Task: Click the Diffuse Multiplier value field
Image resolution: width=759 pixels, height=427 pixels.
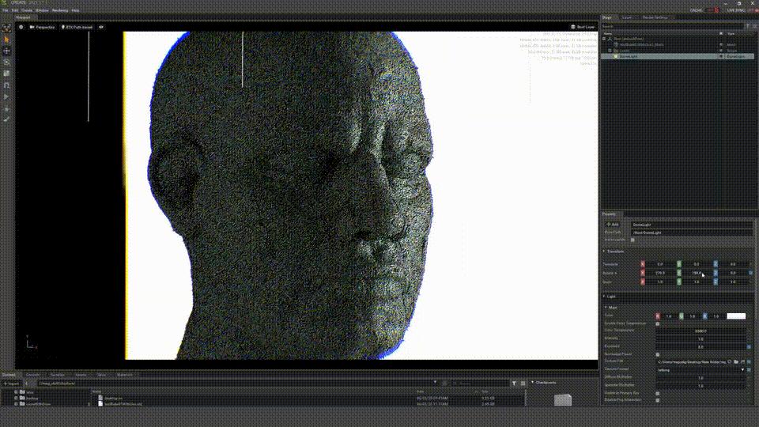Action: (700, 378)
